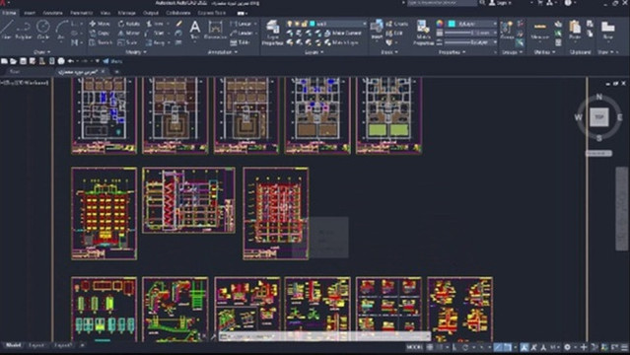Switch to the Layout1 tab
Image resolution: width=630 pixels, height=355 pixels.
[x=36, y=345]
